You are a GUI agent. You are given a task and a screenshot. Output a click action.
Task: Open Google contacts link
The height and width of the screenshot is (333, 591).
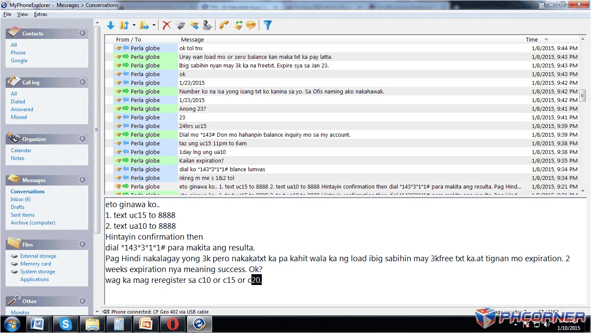click(19, 61)
